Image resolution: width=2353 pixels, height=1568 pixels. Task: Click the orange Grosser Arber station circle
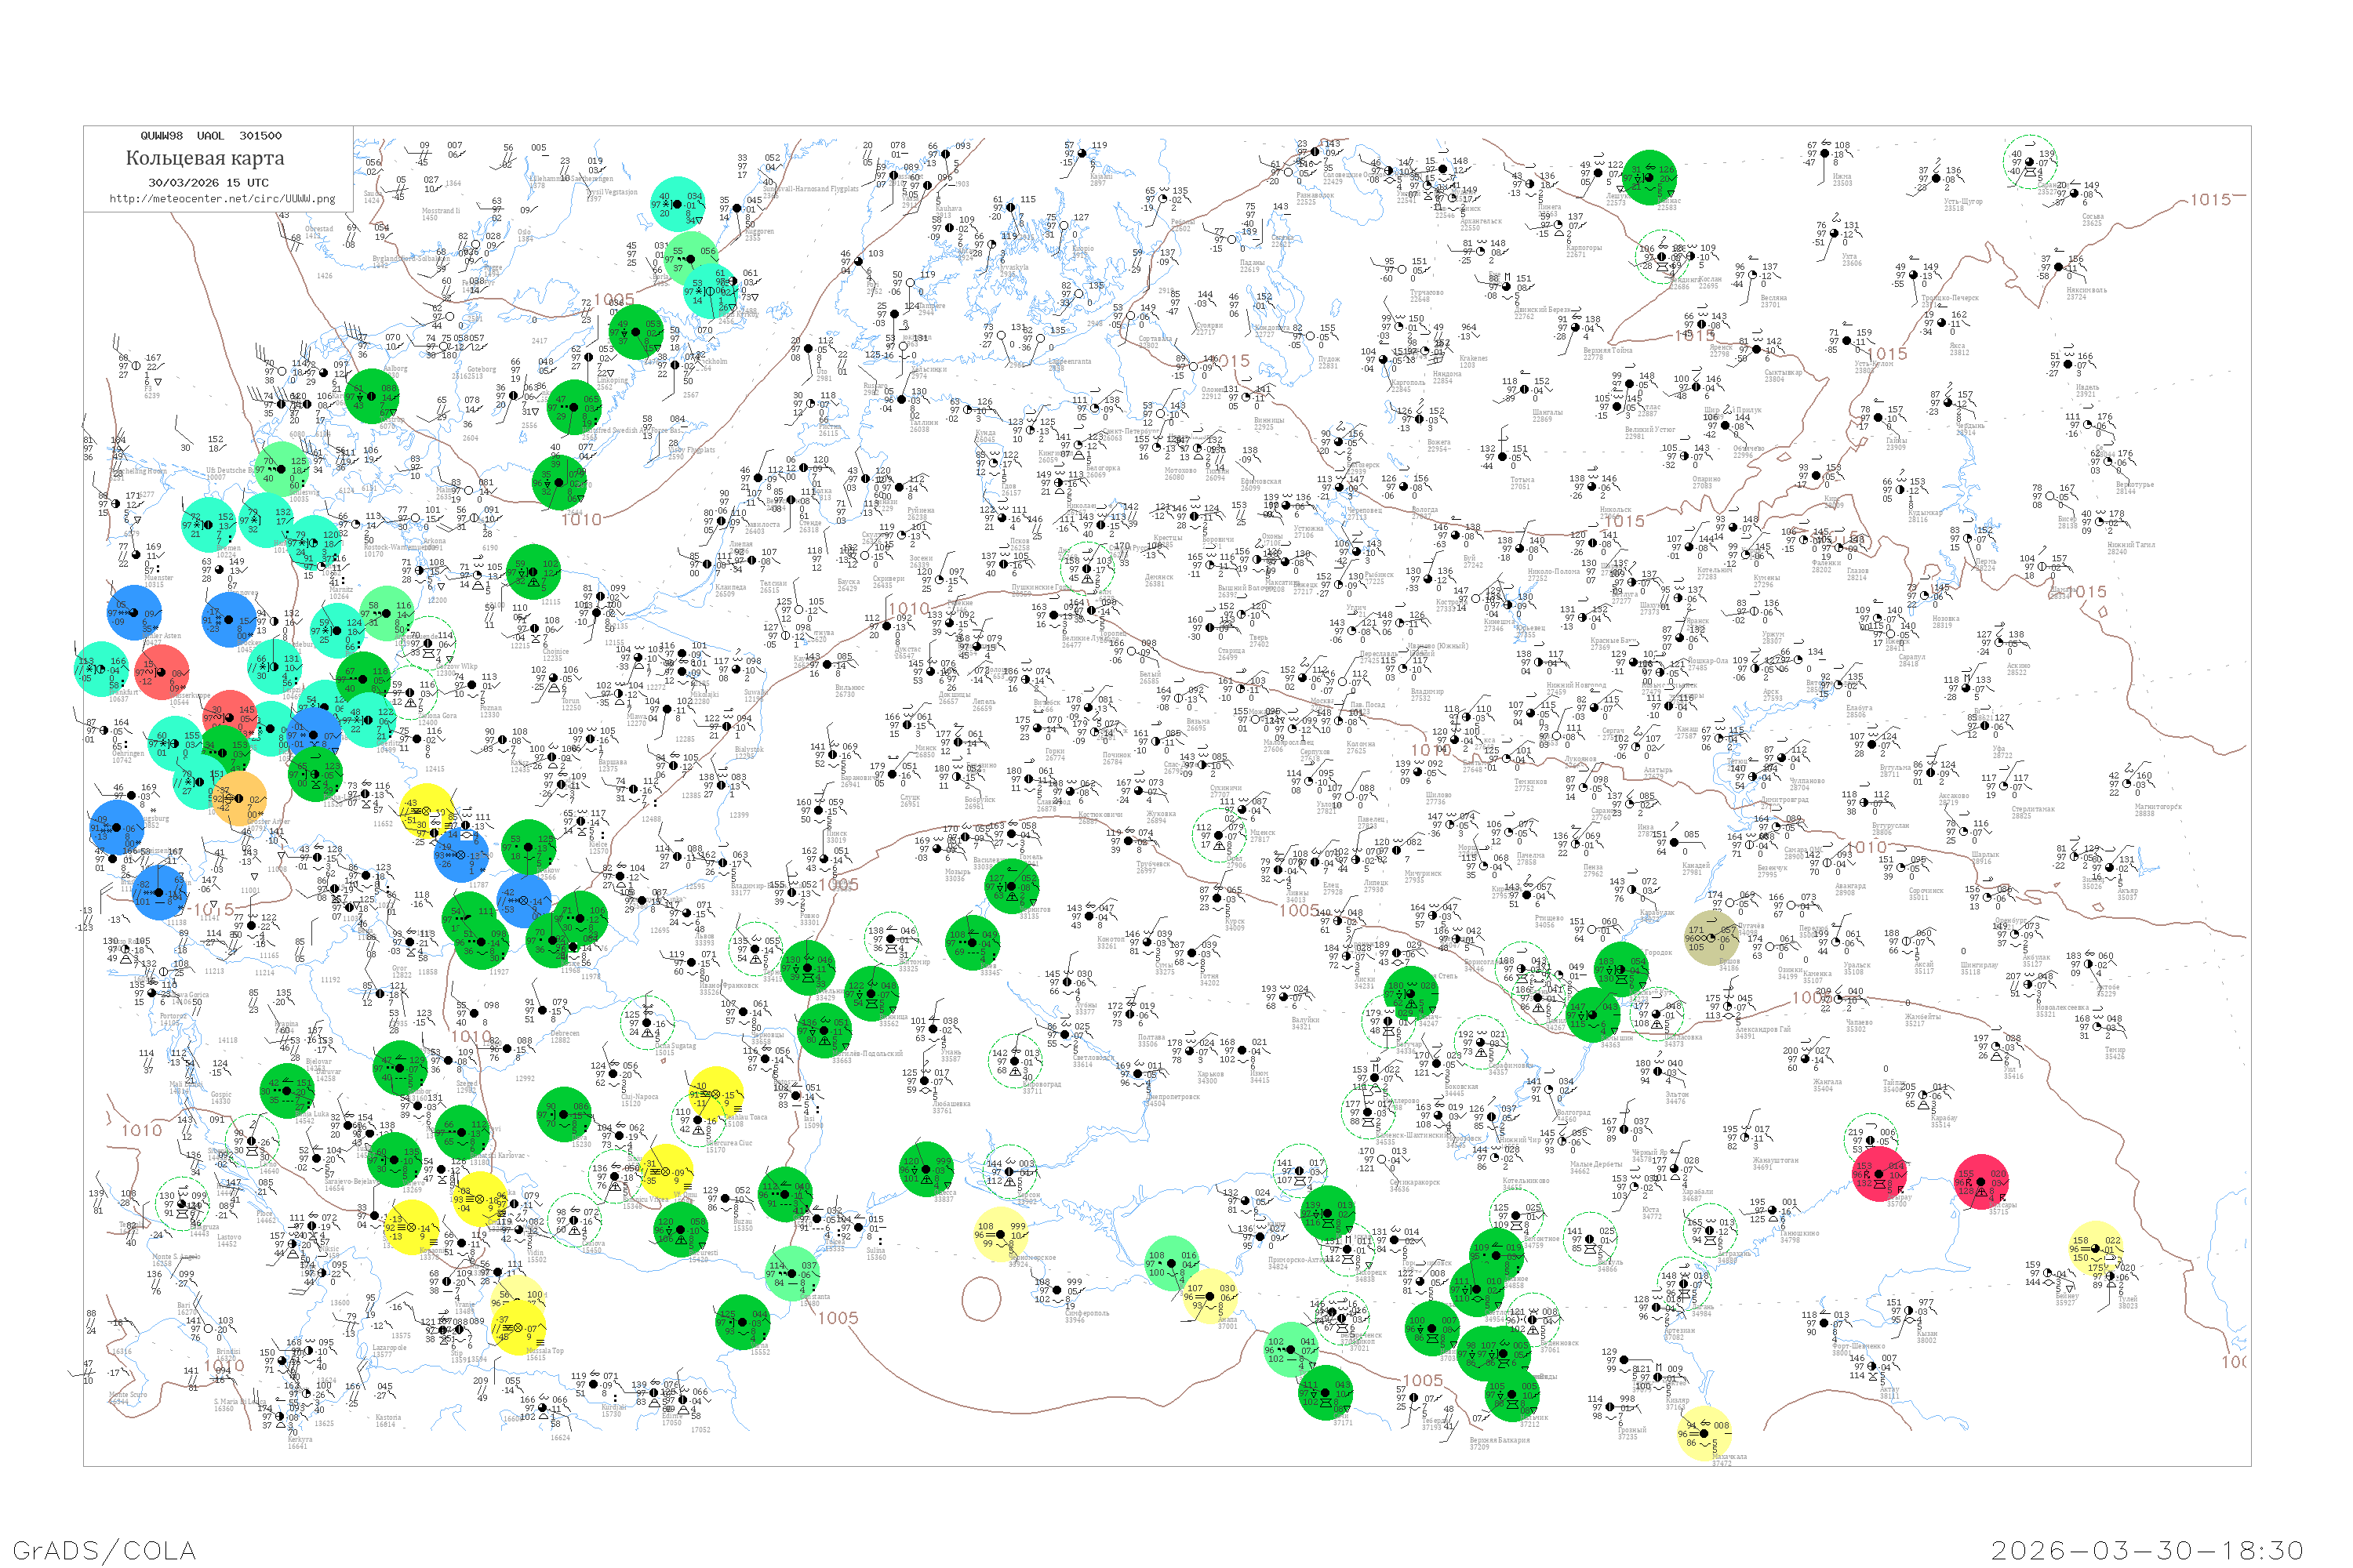click(240, 798)
